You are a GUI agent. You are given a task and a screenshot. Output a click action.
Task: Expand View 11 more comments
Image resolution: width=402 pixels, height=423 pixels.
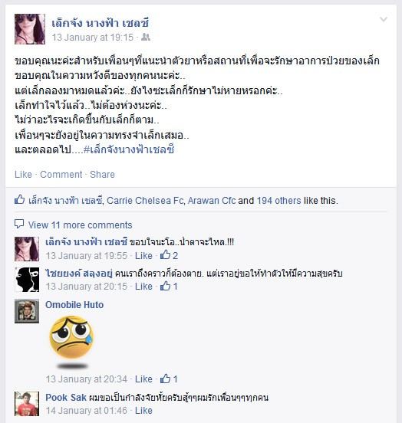pyautogui.click(x=81, y=225)
